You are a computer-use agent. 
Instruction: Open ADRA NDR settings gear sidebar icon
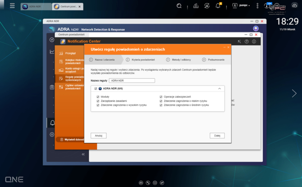(x=52, y=134)
